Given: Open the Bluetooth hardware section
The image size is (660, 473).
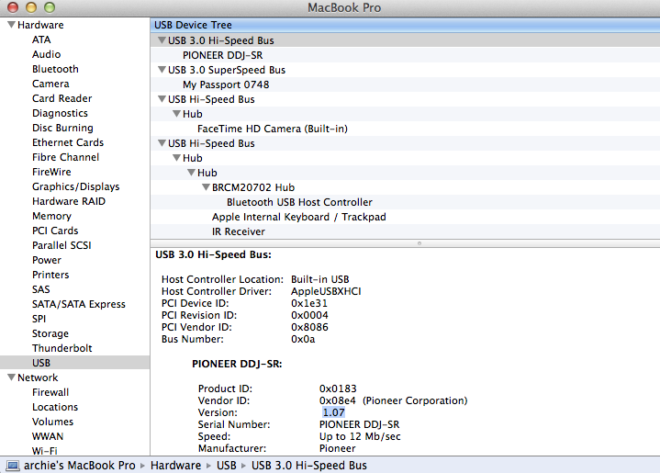Looking at the screenshot, I should tap(55, 69).
